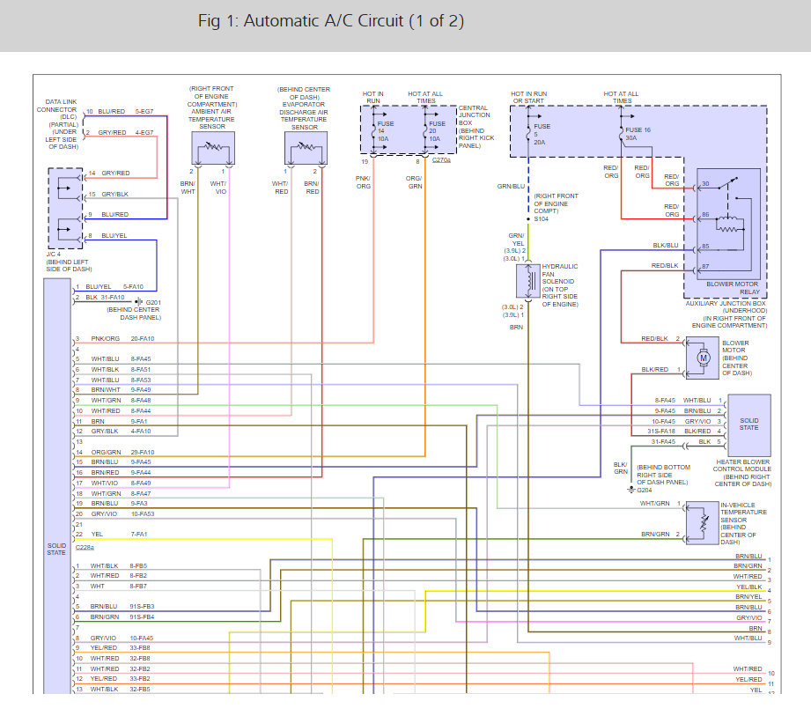Click the G201 ground symbol

pos(138,301)
